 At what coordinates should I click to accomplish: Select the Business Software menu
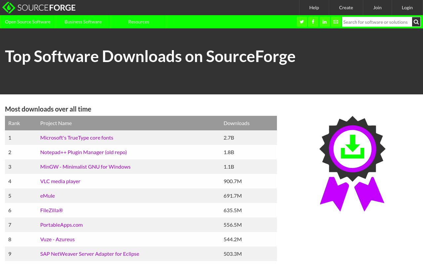coord(83,22)
